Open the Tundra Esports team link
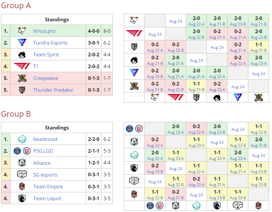The width and height of the screenshot is (272, 212). [50, 43]
